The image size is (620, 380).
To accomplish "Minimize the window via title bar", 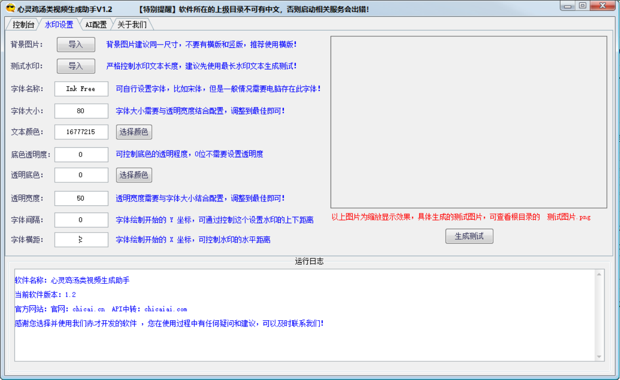I will (x=568, y=6).
